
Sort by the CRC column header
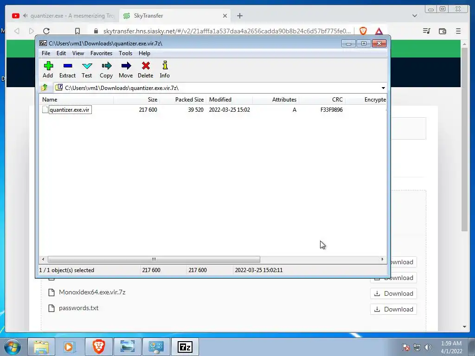click(322, 100)
